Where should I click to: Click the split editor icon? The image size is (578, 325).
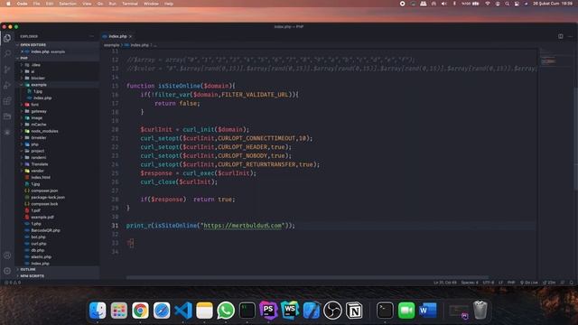[560, 36]
